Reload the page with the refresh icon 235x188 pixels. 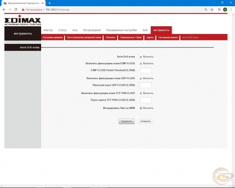coord(16,9)
